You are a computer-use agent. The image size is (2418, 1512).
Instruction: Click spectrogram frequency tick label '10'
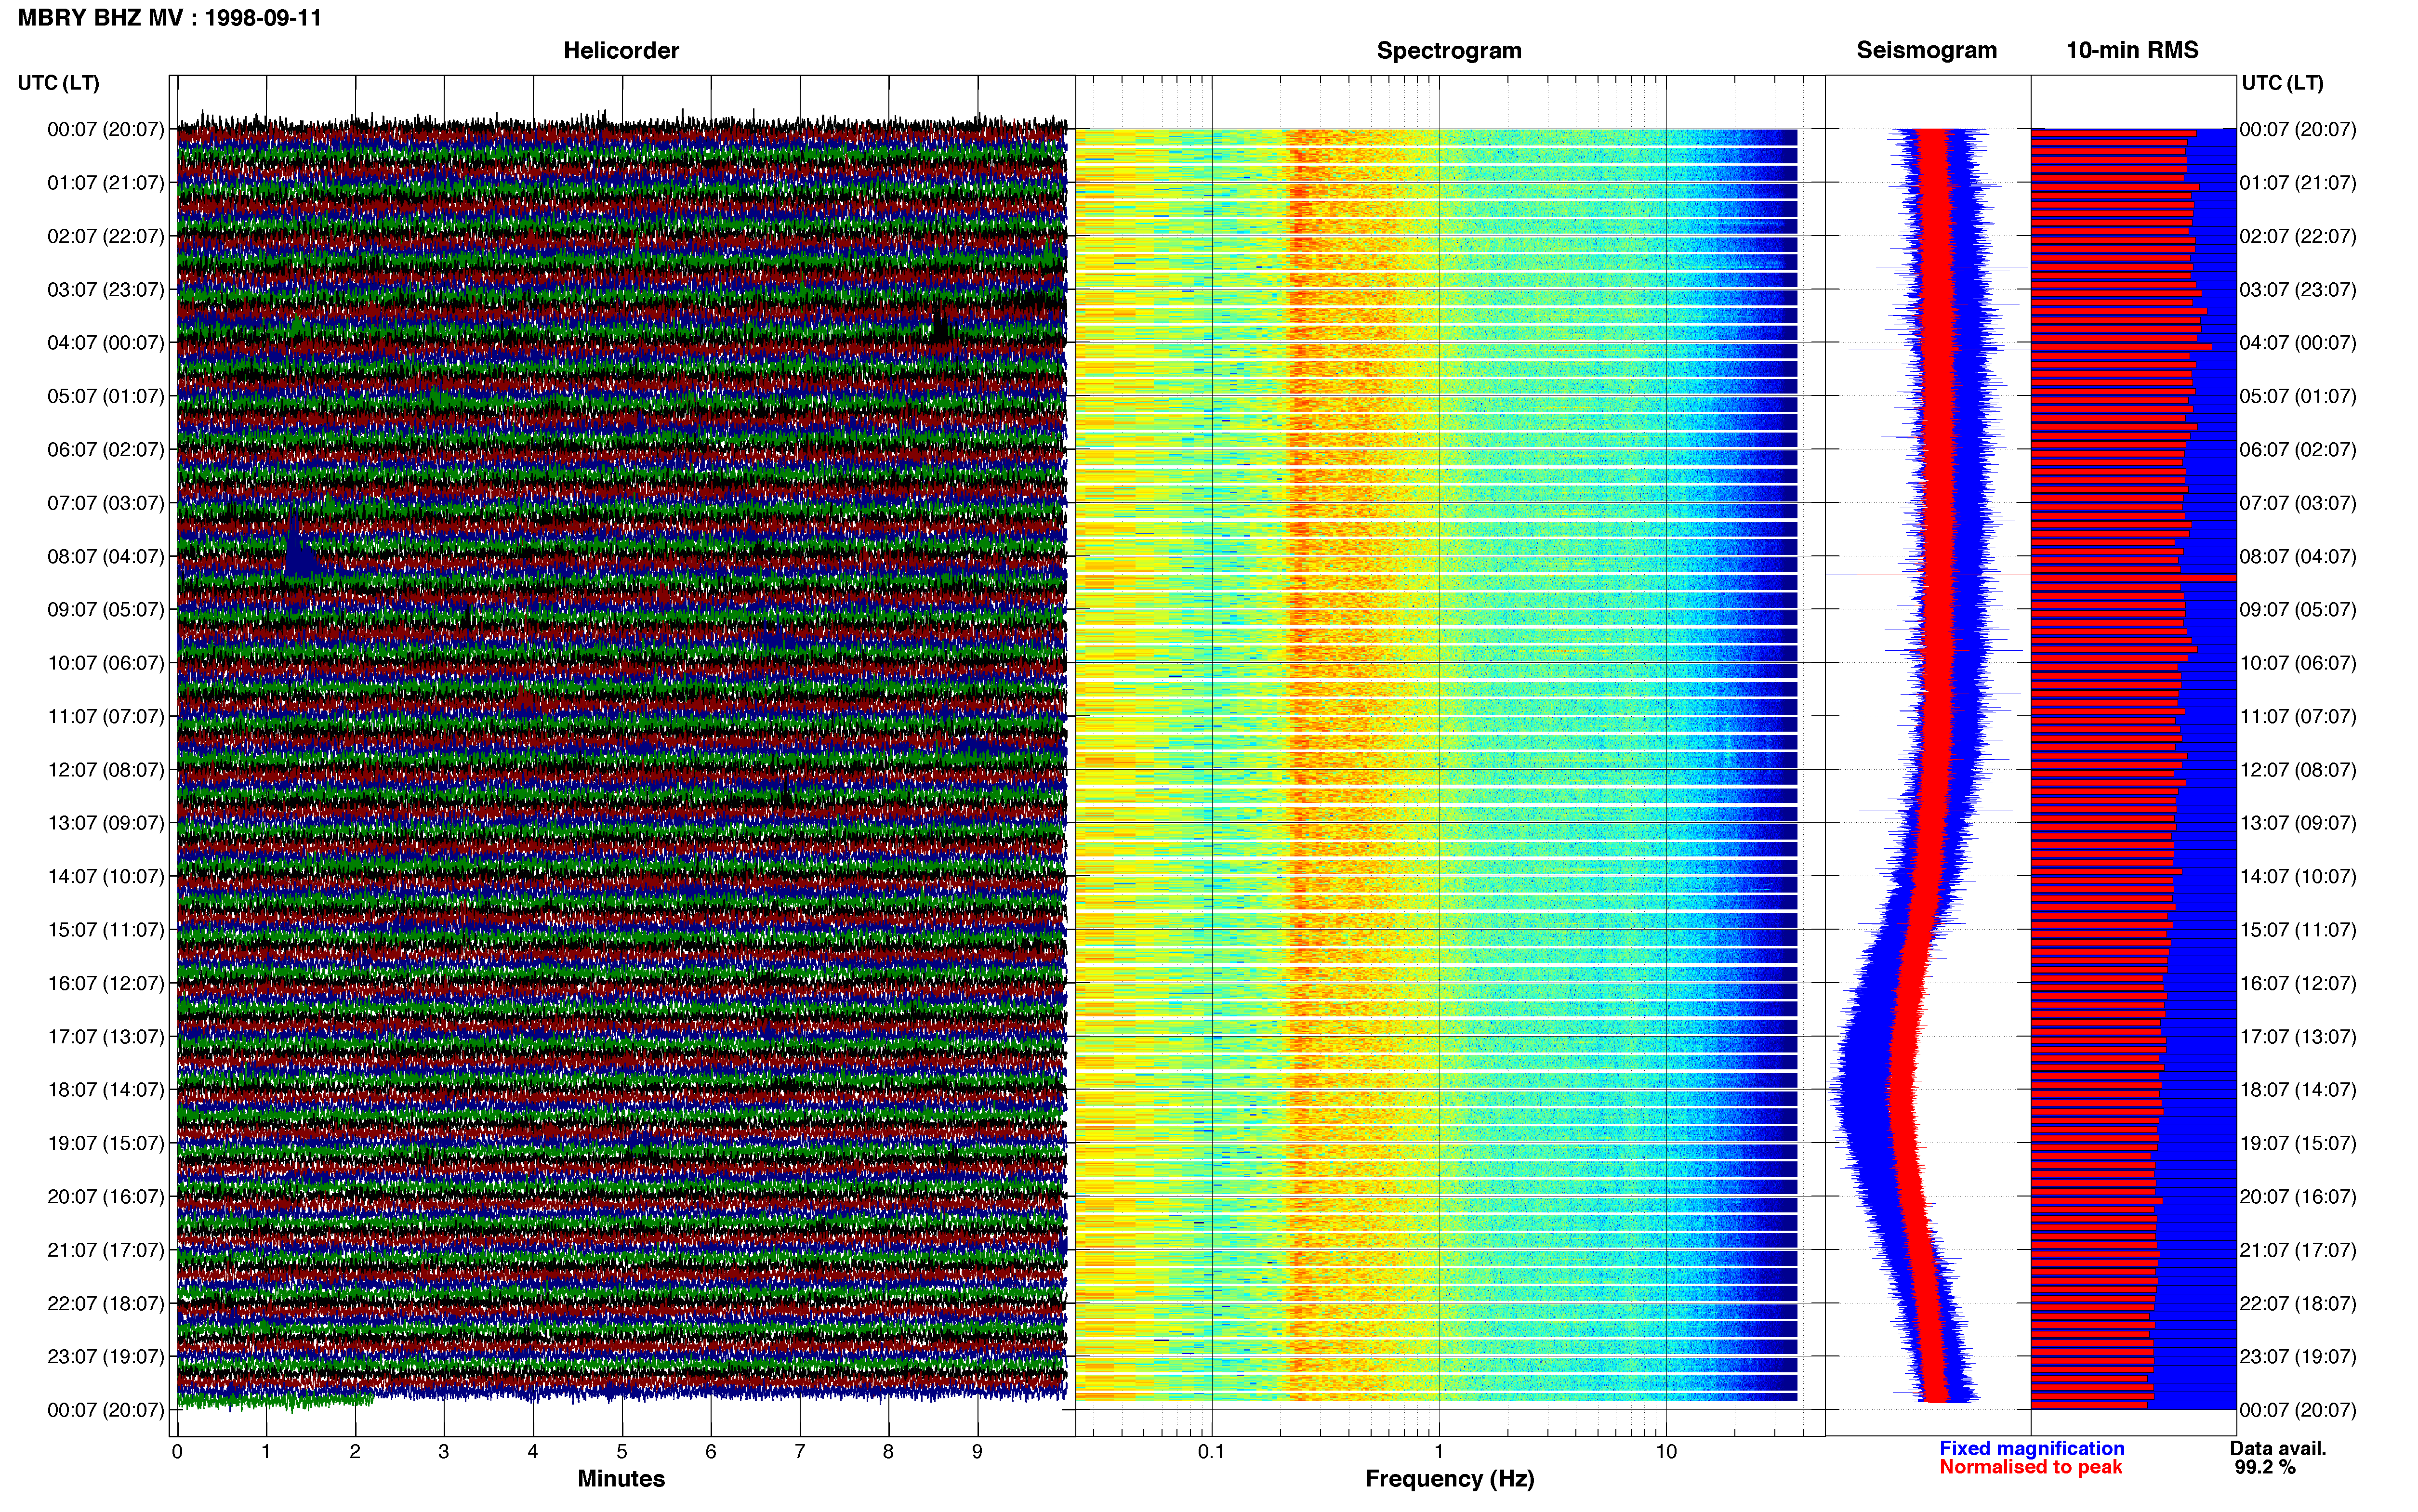click(x=1666, y=1452)
